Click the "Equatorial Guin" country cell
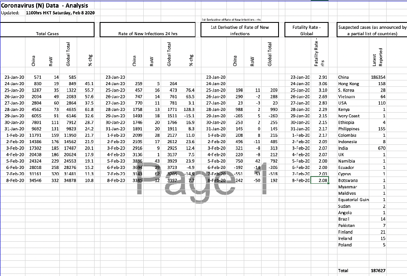Image resolution: width=407 pixels, height=276 pixels. click(353, 200)
